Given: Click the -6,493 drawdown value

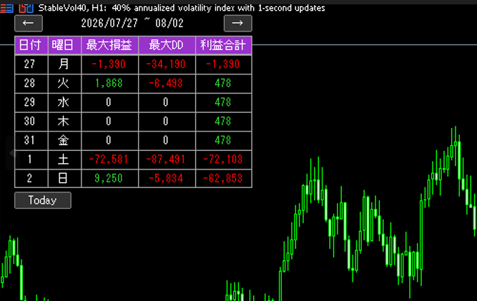Looking at the screenshot, I should pos(166,84).
